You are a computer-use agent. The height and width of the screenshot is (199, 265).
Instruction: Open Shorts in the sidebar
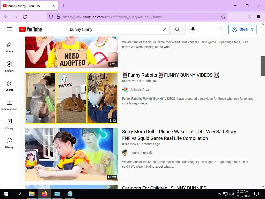[x=9, y=86]
